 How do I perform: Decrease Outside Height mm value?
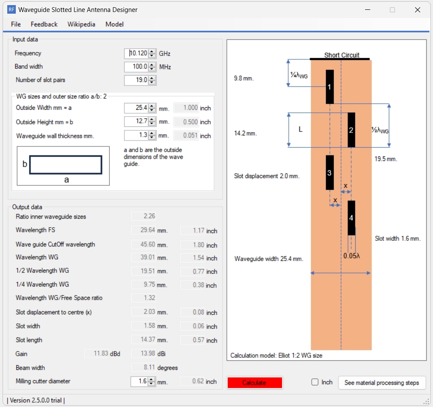(x=152, y=123)
